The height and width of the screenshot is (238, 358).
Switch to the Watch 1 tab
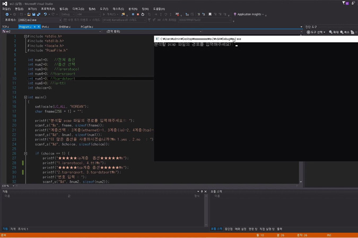(23, 229)
